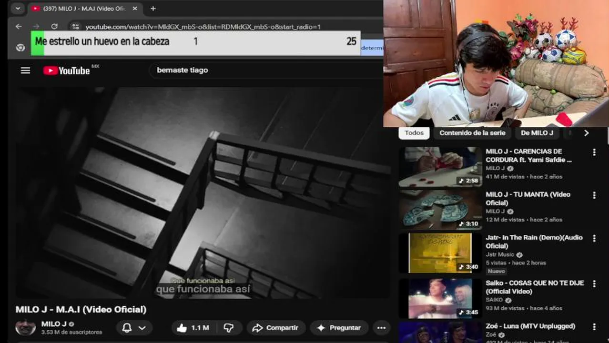Open title Jatr- In The Rain (Demo)
Image resolution: width=609 pixels, height=343 pixels.
(x=534, y=242)
